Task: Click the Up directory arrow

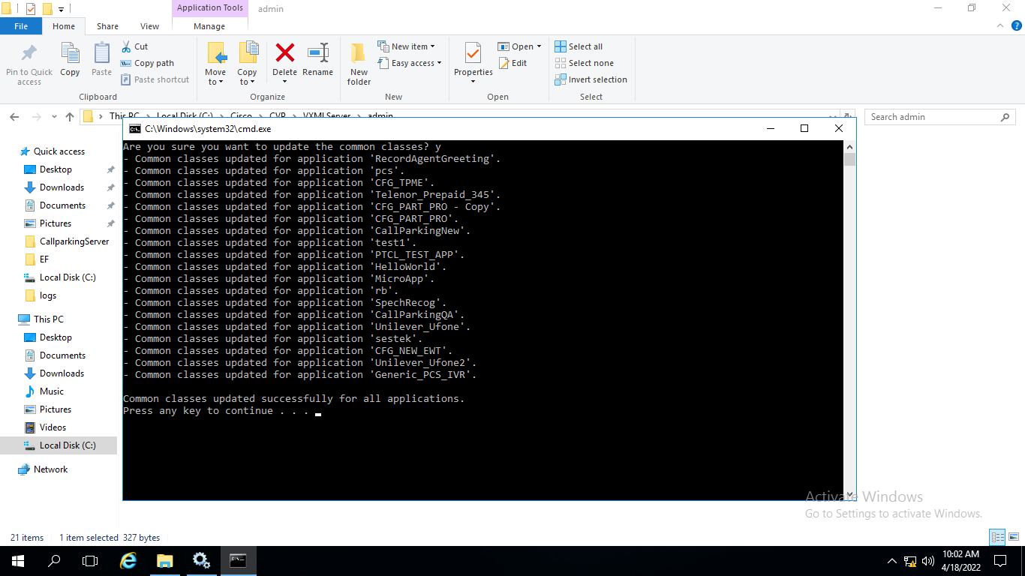Action: click(70, 117)
